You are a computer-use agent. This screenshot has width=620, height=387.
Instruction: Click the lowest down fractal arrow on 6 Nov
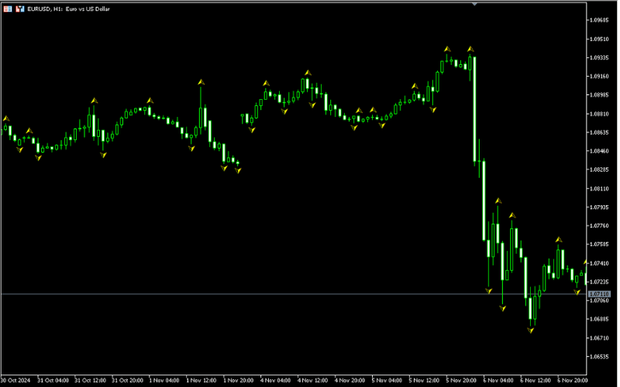531,330
